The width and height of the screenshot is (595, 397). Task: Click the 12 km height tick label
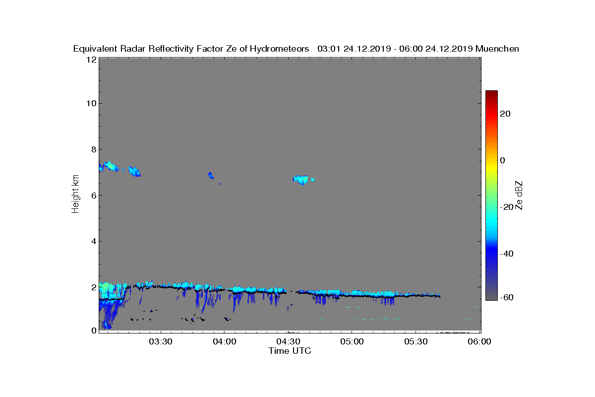(91, 60)
